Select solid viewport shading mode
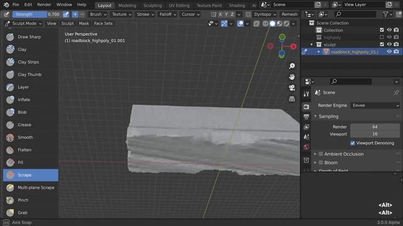Image resolution: width=403 pixels, height=226 pixels. pyautogui.click(x=273, y=24)
